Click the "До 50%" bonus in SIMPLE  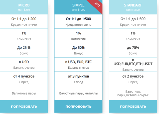[78, 47]
